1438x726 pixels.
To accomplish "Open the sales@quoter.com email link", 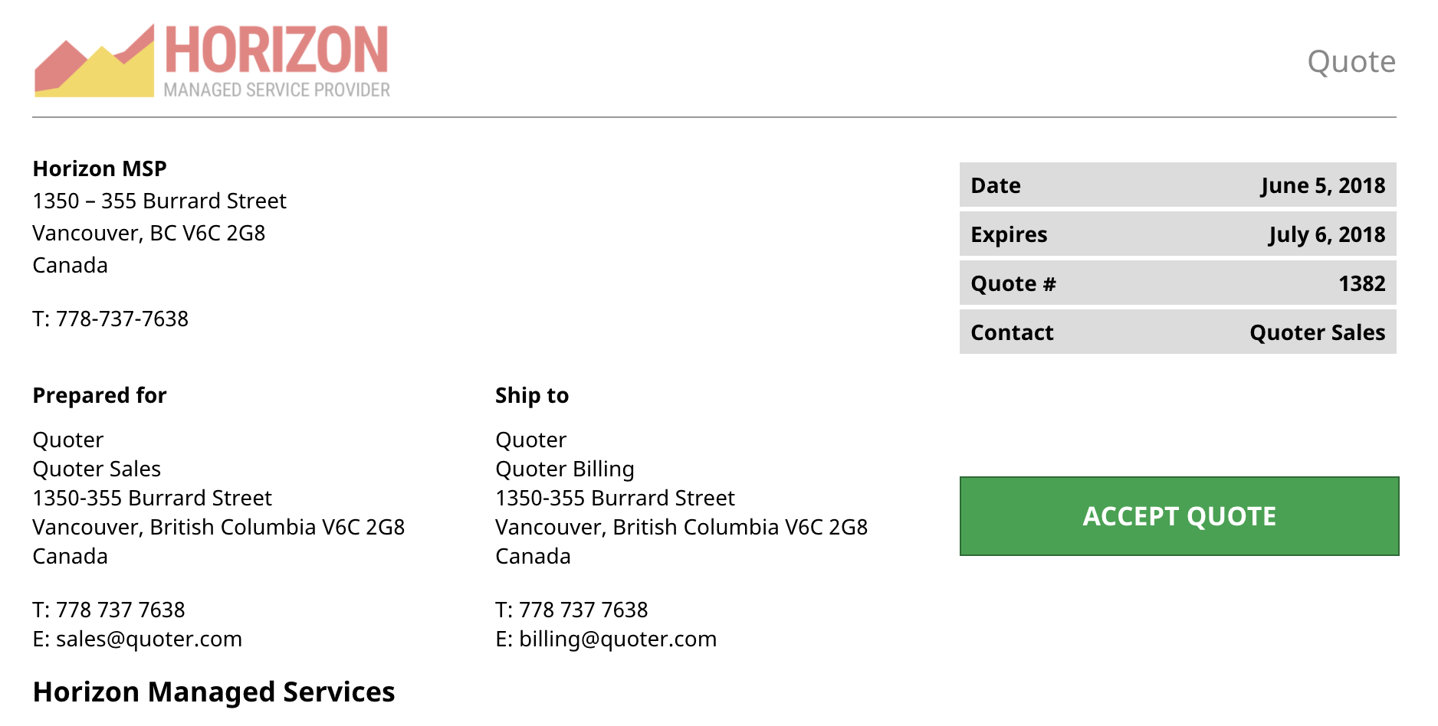I will point(149,639).
